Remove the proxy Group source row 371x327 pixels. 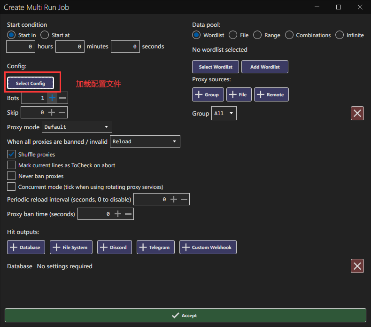357,113
